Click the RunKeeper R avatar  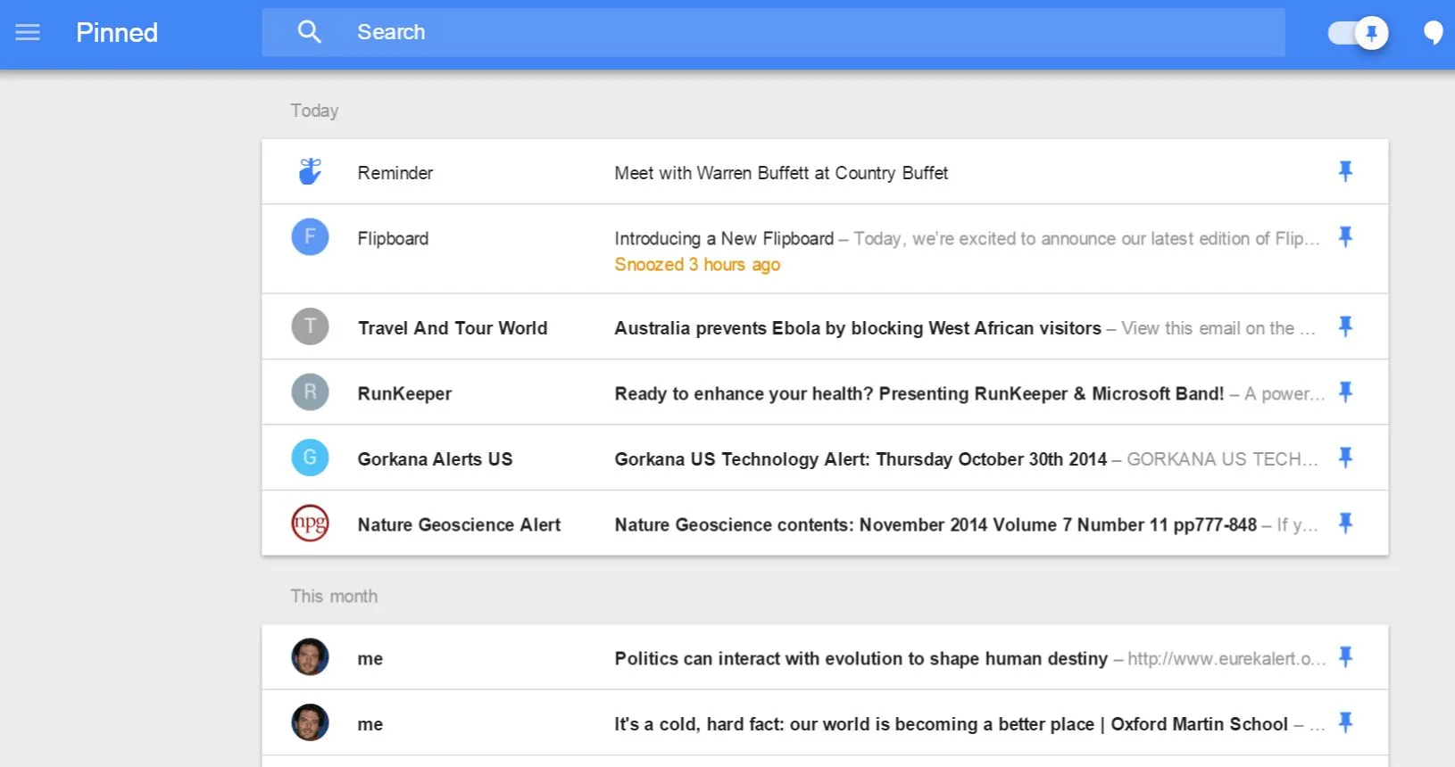[x=310, y=392]
